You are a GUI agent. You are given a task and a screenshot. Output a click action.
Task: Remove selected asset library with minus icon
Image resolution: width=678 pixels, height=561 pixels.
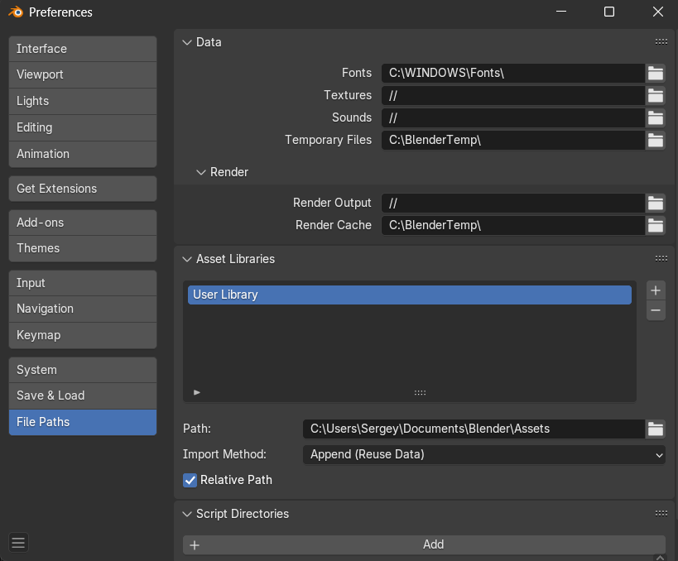[x=656, y=310]
